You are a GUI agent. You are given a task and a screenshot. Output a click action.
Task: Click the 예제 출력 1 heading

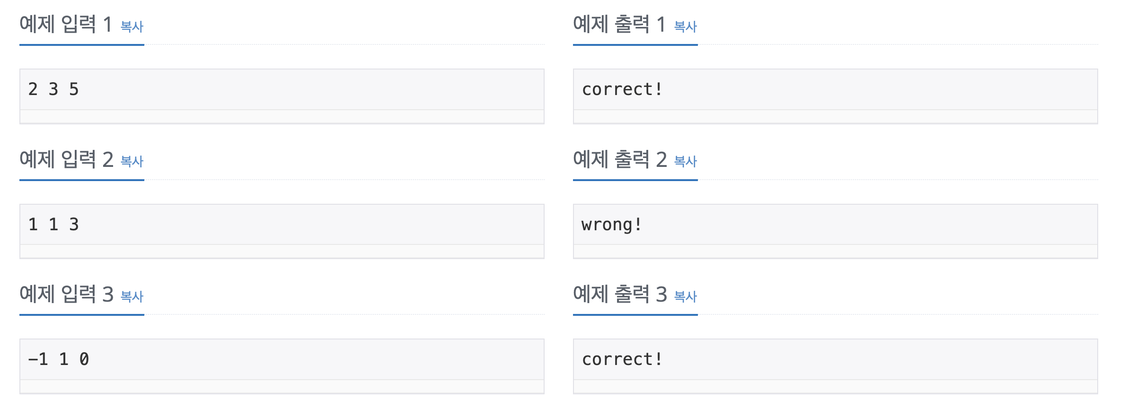click(x=619, y=25)
